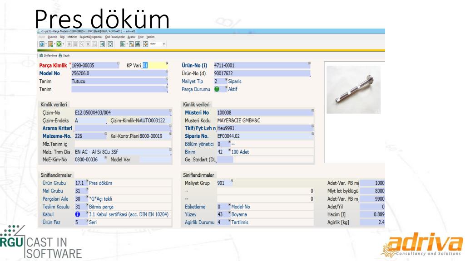
Task: Click the Siniflandirma button label
Action: (x=50, y=55)
